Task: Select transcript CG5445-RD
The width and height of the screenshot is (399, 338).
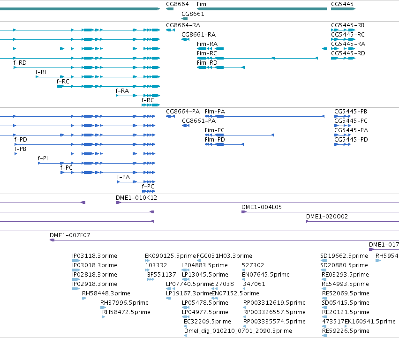Action: [348, 53]
